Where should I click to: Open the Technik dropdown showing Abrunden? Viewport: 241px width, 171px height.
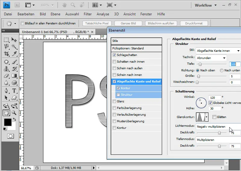click(211, 58)
